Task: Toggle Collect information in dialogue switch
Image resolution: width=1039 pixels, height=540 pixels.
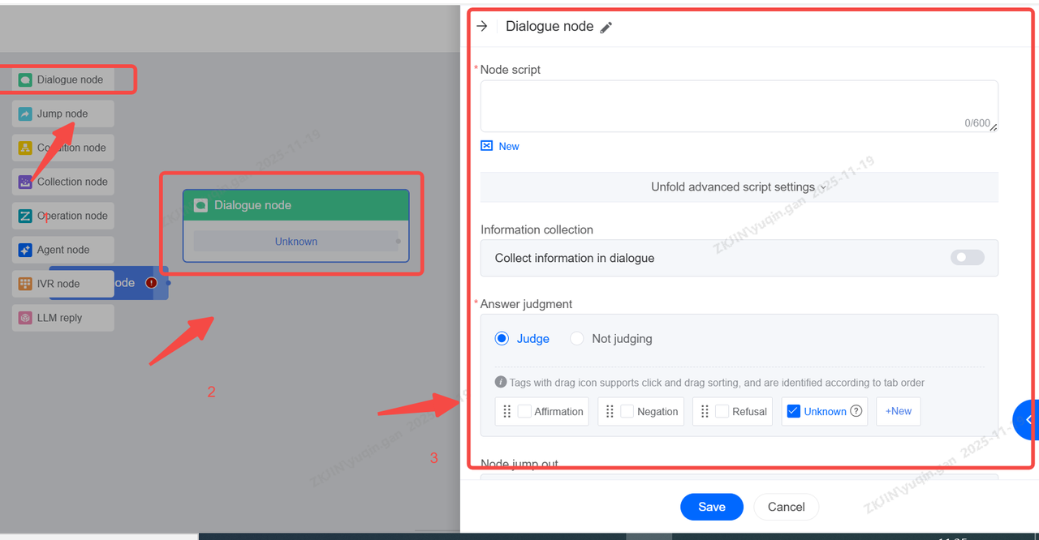Action: click(967, 258)
